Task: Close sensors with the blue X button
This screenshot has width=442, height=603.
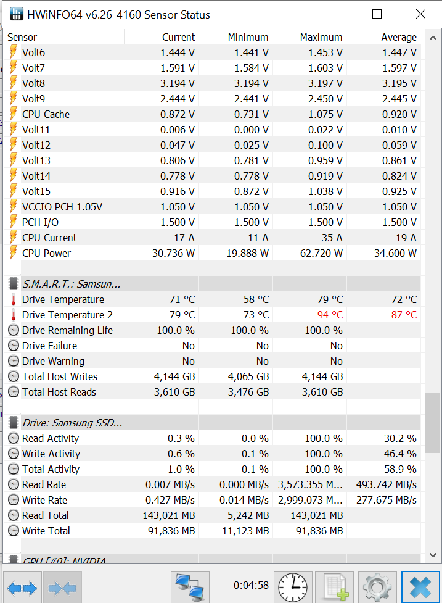Action: 420,587
